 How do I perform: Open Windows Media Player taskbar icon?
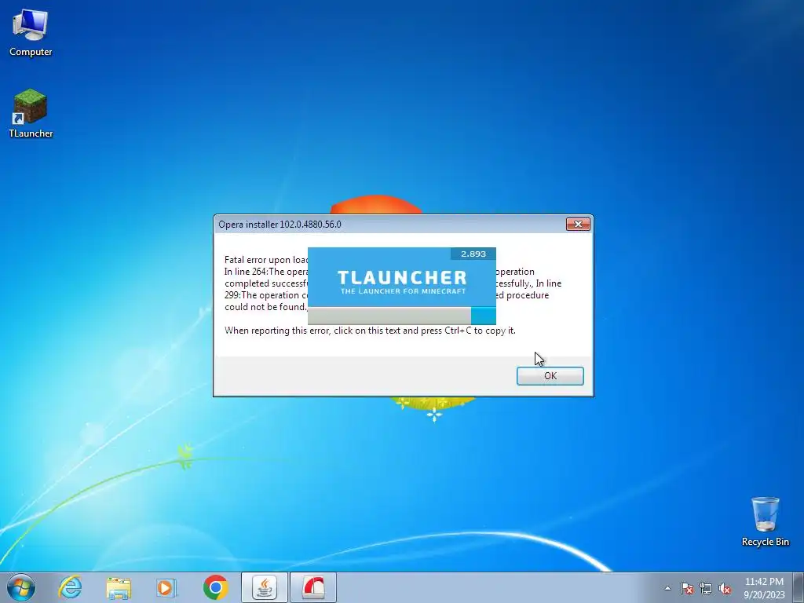pos(166,587)
